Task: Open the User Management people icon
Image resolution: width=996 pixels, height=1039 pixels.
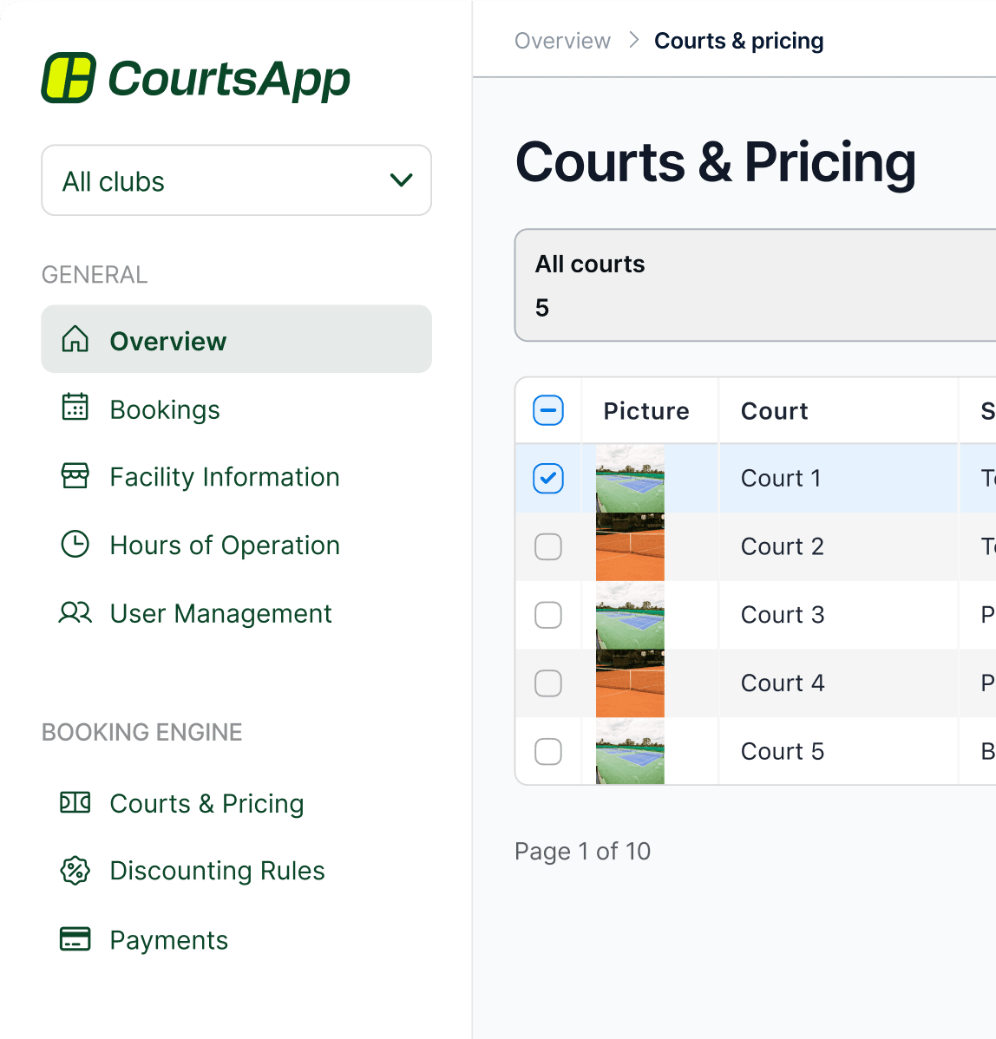Action: click(75, 612)
